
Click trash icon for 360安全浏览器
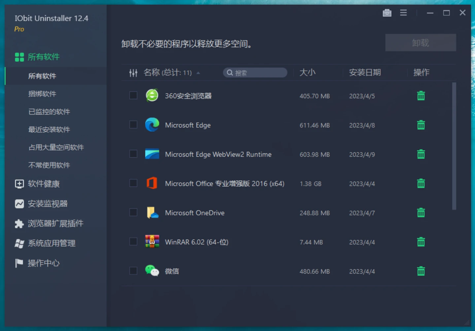click(421, 96)
